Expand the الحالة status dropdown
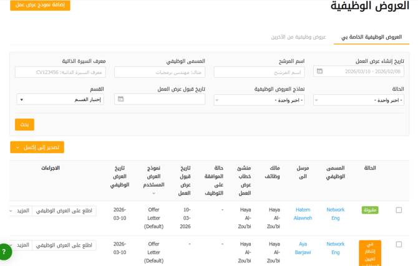This screenshot has width=418, height=266. pyautogui.click(x=358, y=100)
